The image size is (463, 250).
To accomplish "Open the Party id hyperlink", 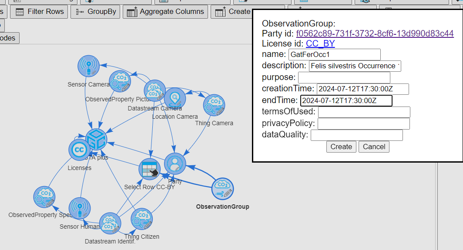I will click(x=375, y=33).
